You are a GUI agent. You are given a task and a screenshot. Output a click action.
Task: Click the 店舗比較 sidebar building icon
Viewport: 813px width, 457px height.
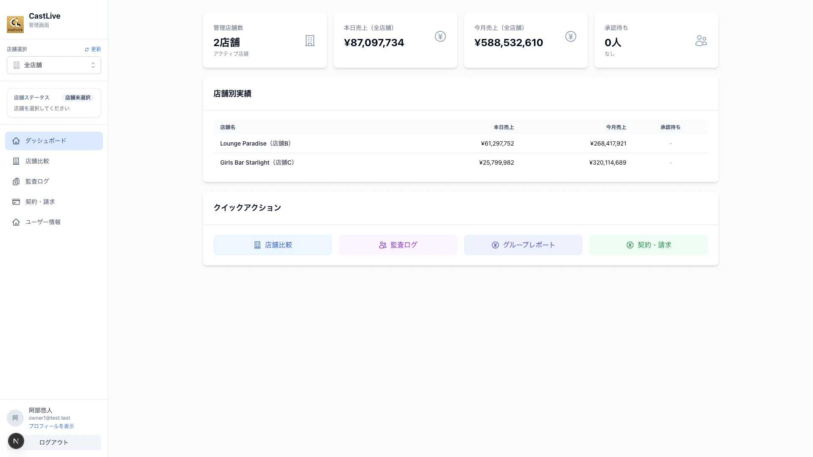tap(16, 161)
